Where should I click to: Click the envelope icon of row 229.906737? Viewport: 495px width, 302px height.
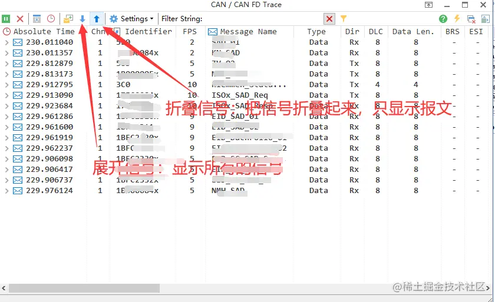coord(18,180)
